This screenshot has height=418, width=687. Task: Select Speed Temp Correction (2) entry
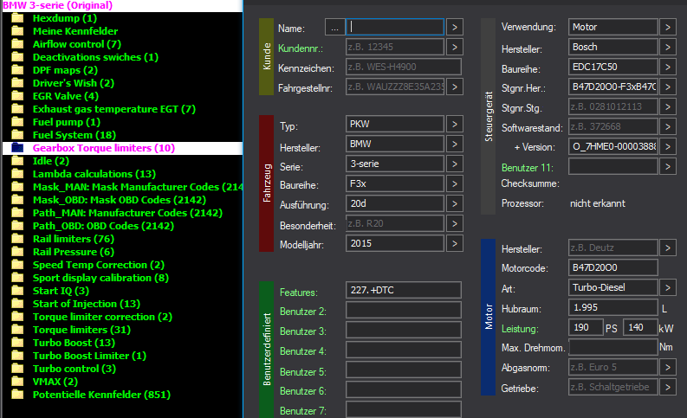tap(99, 265)
